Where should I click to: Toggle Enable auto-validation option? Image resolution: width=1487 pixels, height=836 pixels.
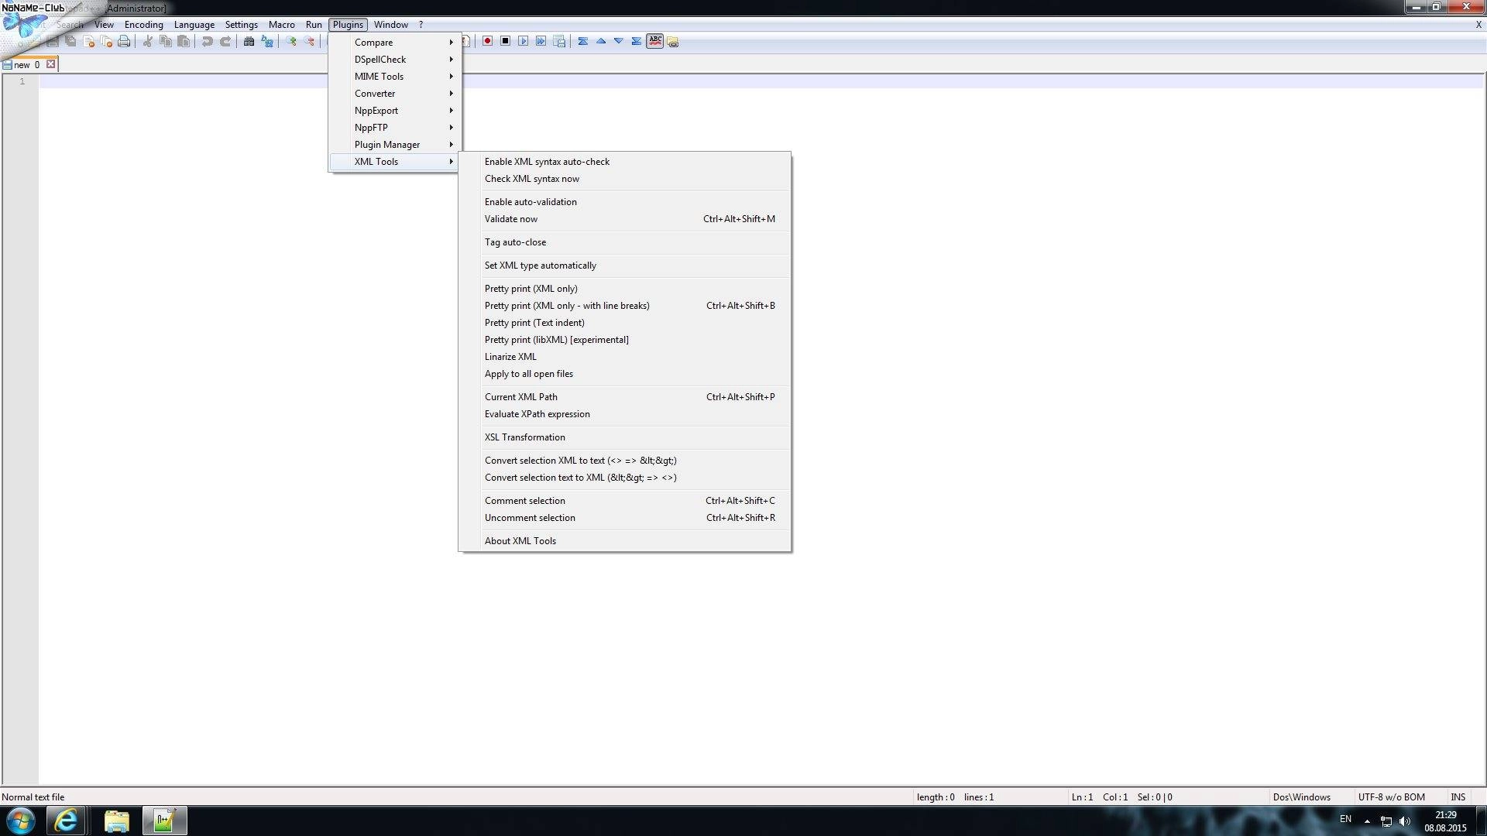(624, 202)
